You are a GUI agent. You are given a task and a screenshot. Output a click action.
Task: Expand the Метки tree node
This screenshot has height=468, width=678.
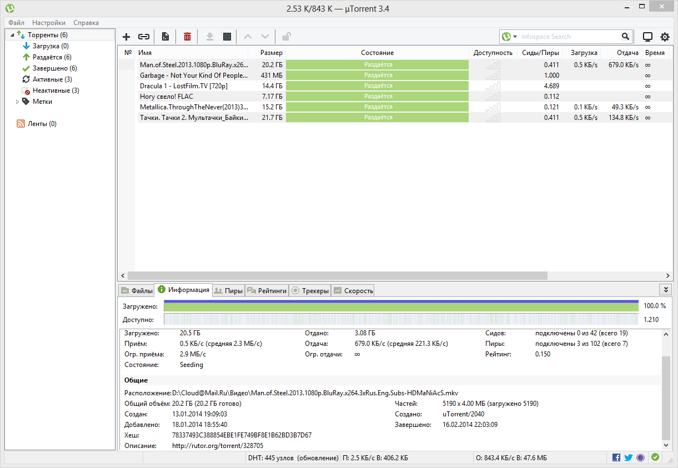tap(17, 102)
